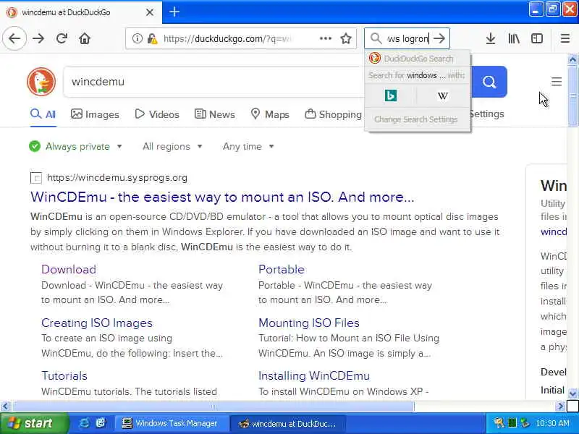Show site information icon in address bar
579x434 pixels.
pyautogui.click(x=137, y=38)
